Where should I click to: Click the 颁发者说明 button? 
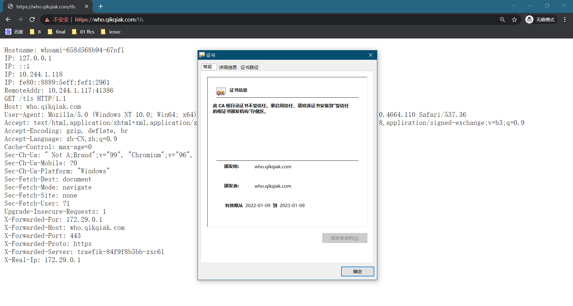click(345, 238)
